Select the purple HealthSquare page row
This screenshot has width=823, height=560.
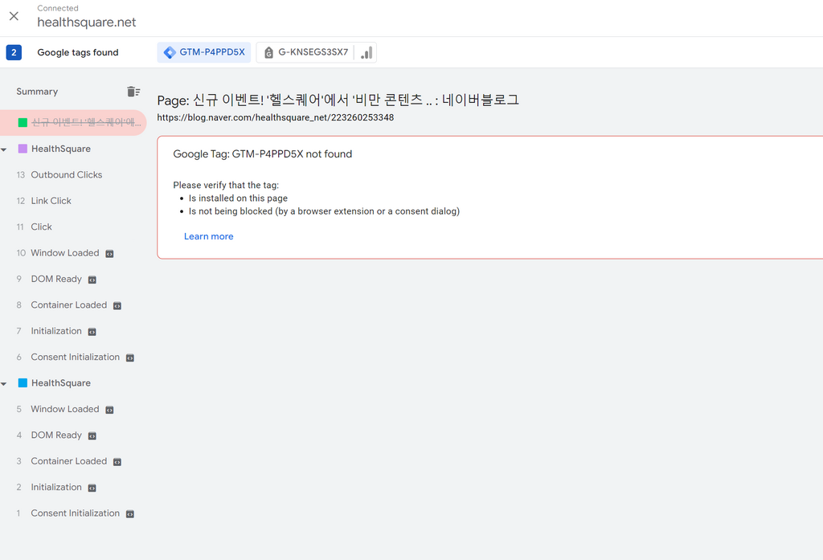(x=60, y=149)
